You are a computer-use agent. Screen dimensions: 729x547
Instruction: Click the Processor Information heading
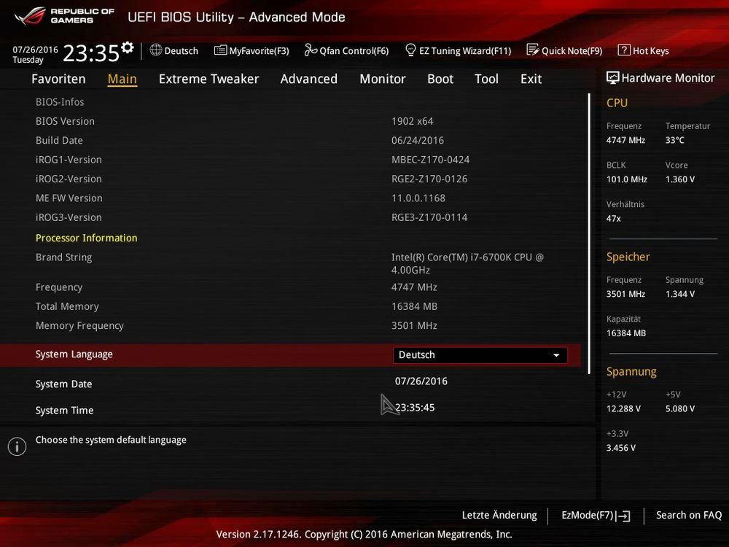[87, 238]
